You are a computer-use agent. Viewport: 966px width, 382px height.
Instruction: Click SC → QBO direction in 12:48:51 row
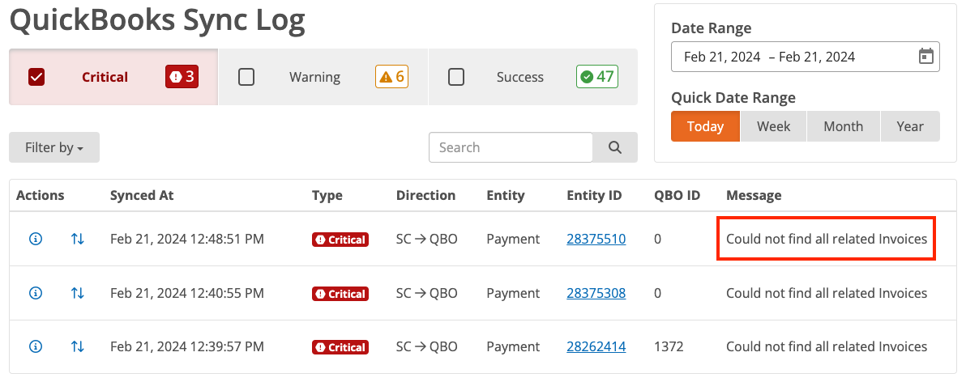(x=427, y=239)
